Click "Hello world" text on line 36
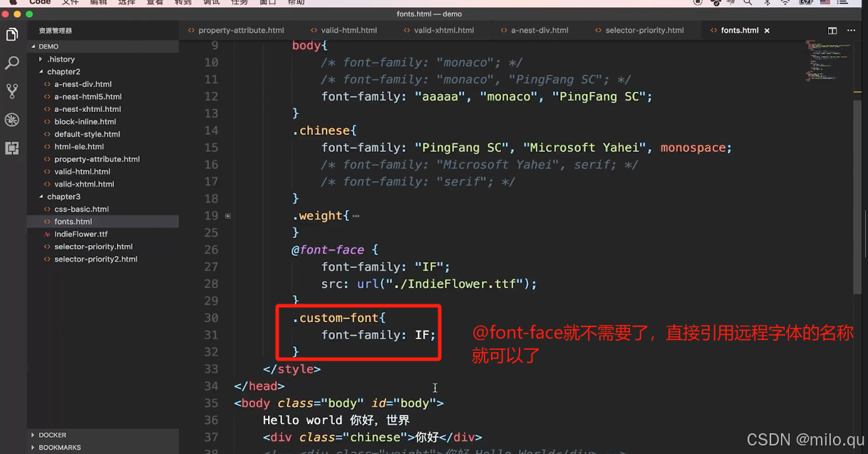This screenshot has height=454, width=868. click(303, 421)
